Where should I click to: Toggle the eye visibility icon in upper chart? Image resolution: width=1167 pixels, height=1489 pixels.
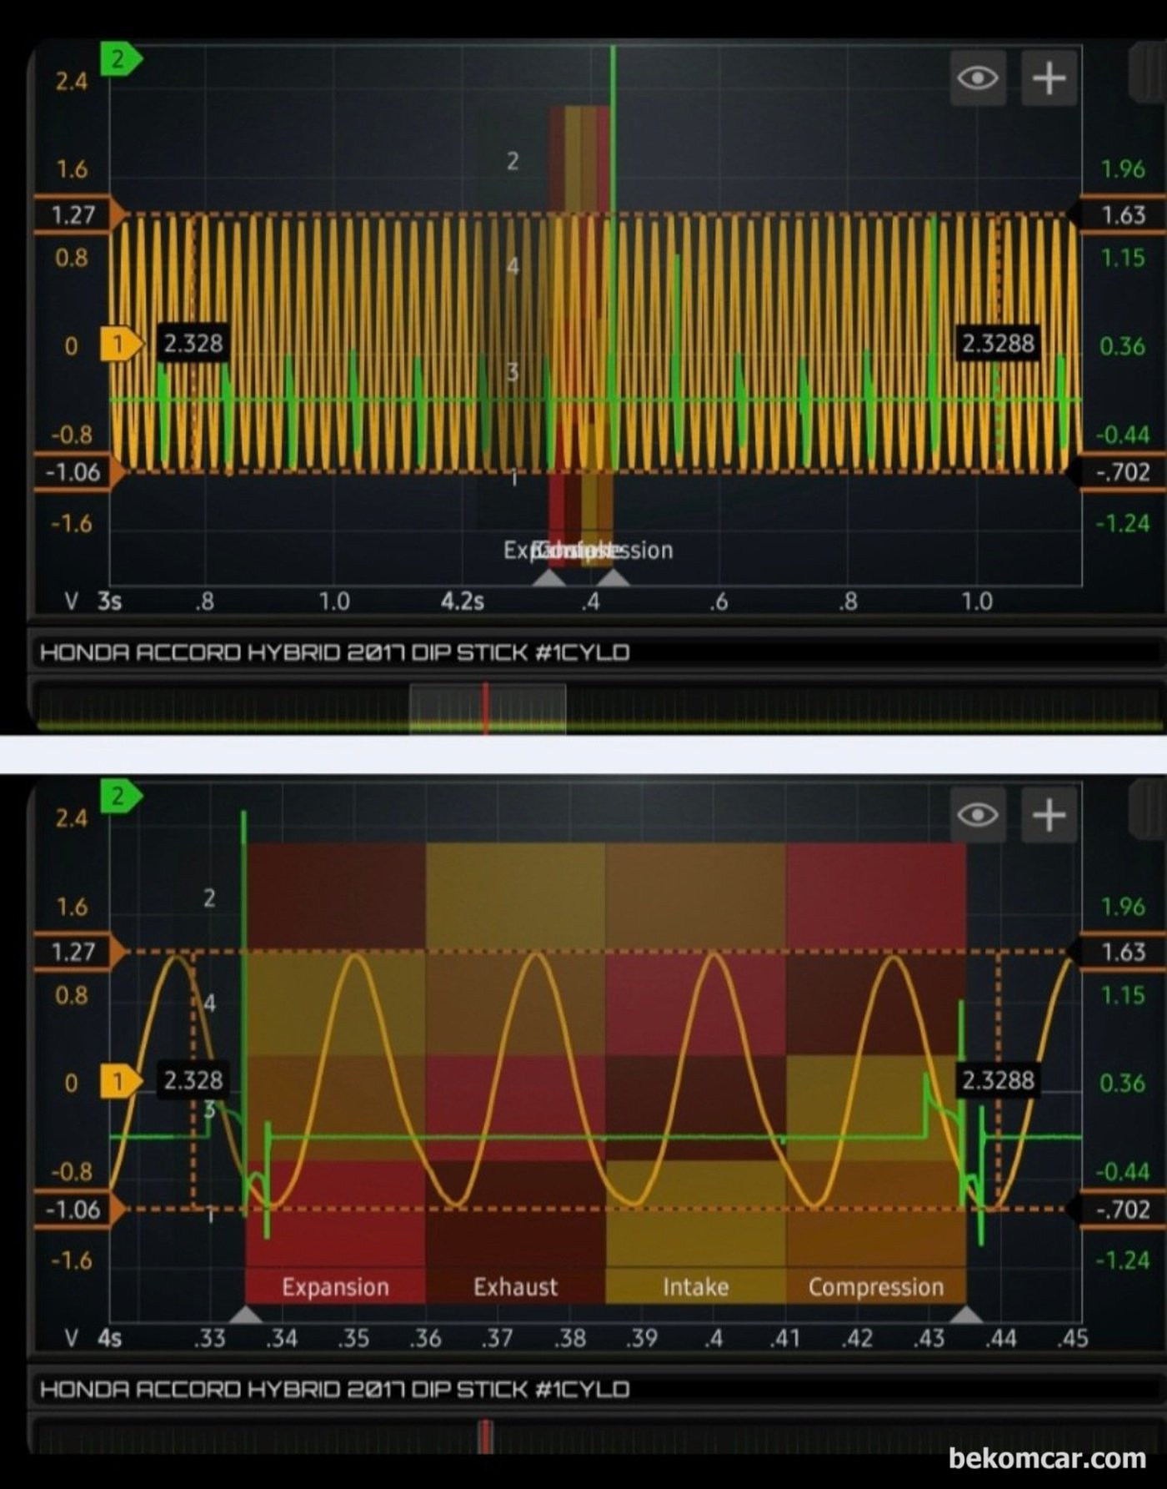pos(977,78)
